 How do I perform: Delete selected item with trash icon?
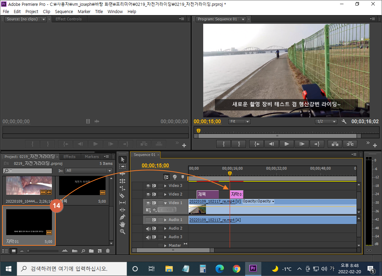pos(108,251)
